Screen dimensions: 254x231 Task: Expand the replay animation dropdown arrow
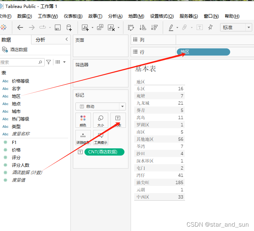point(50,27)
